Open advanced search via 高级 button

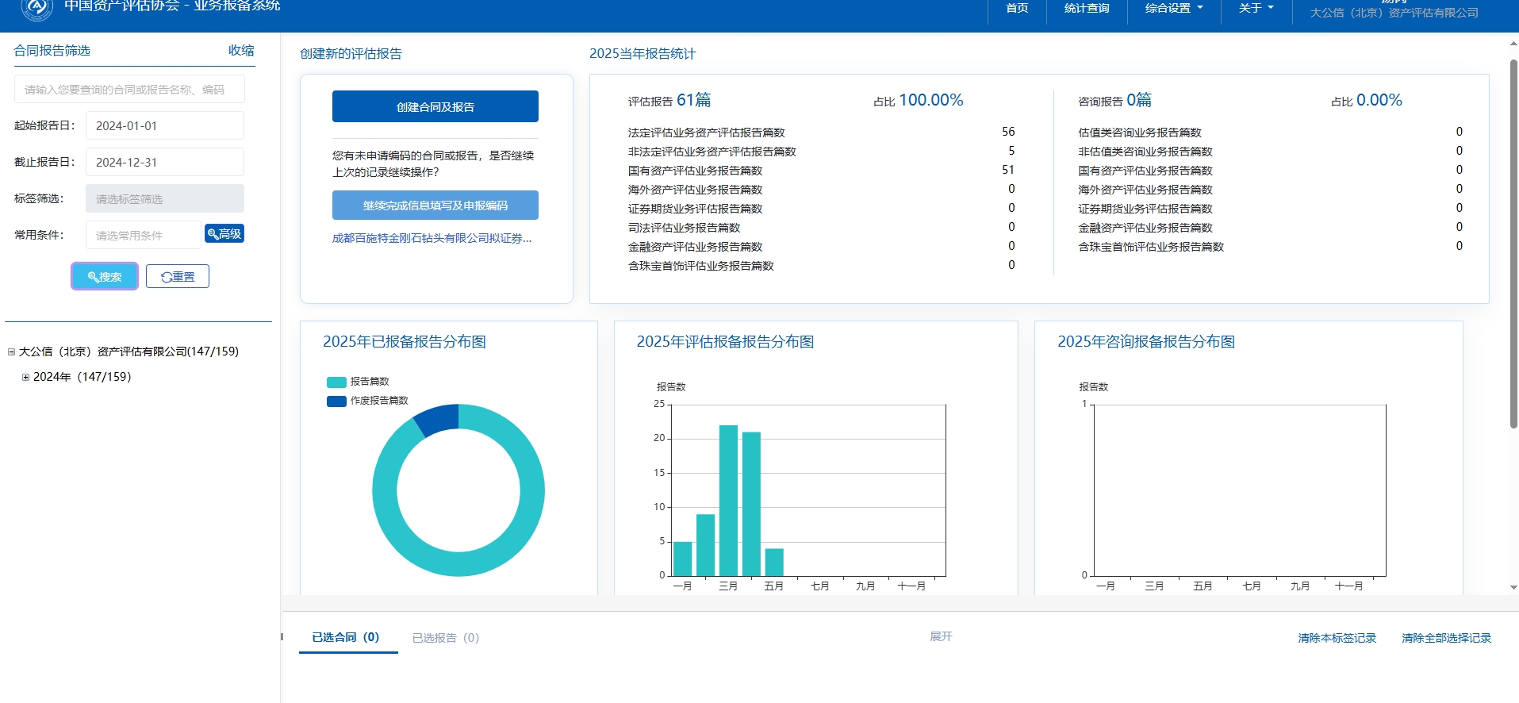(224, 234)
